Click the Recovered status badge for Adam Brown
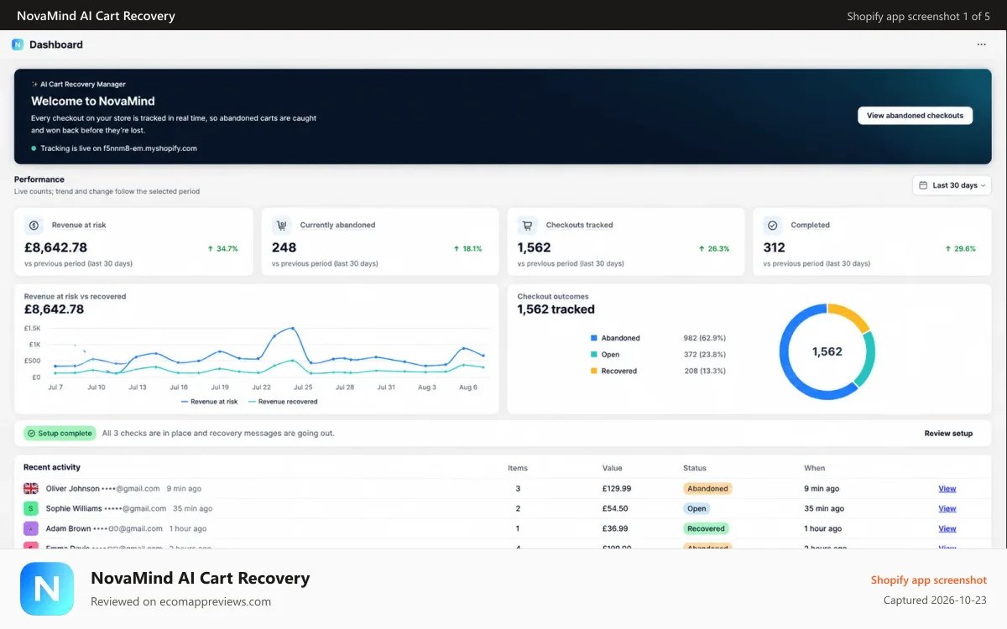This screenshot has height=629, width=1007. pyautogui.click(x=706, y=528)
